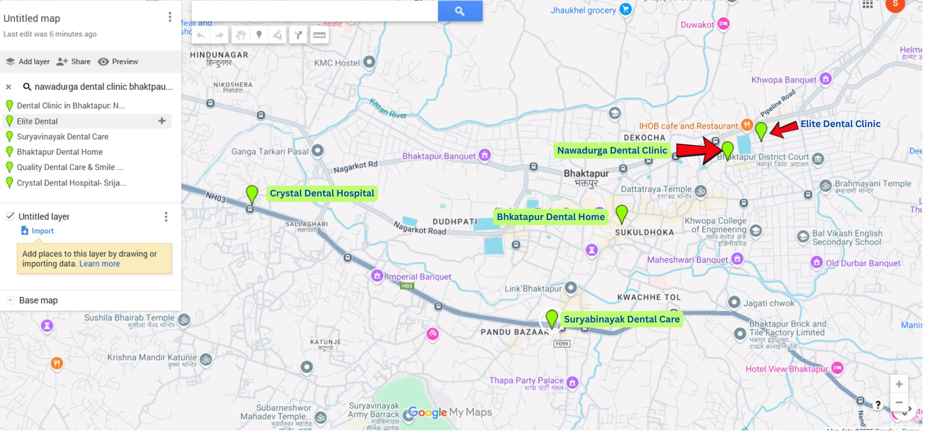Image resolution: width=939 pixels, height=445 pixels.
Task: Click IHOB cafe and Restaurant marker
Action: click(x=746, y=125)
